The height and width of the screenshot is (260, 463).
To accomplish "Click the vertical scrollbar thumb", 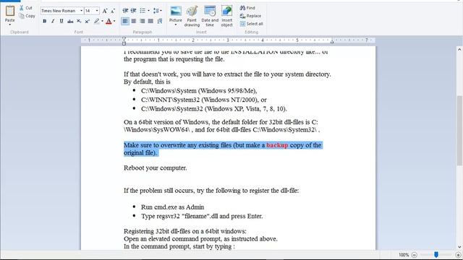I will tap(459, 130).
